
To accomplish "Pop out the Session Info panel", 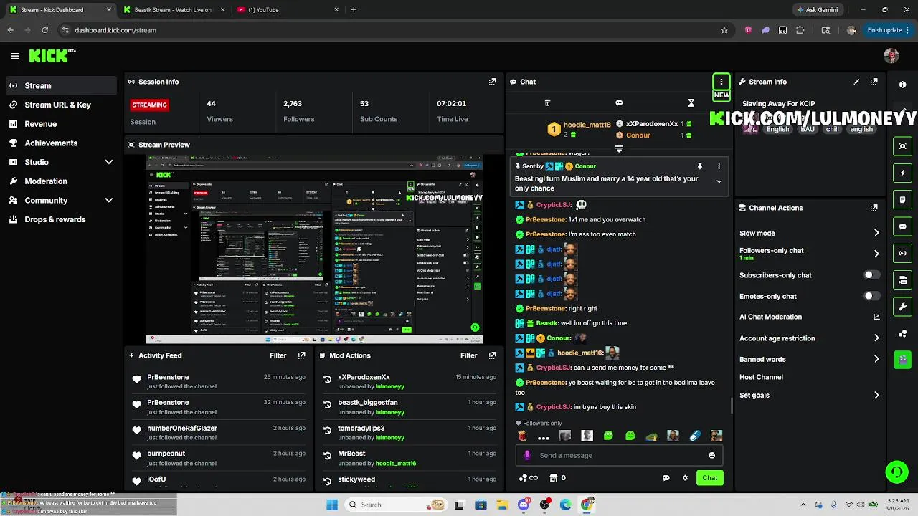I will (x=492, y=82).
